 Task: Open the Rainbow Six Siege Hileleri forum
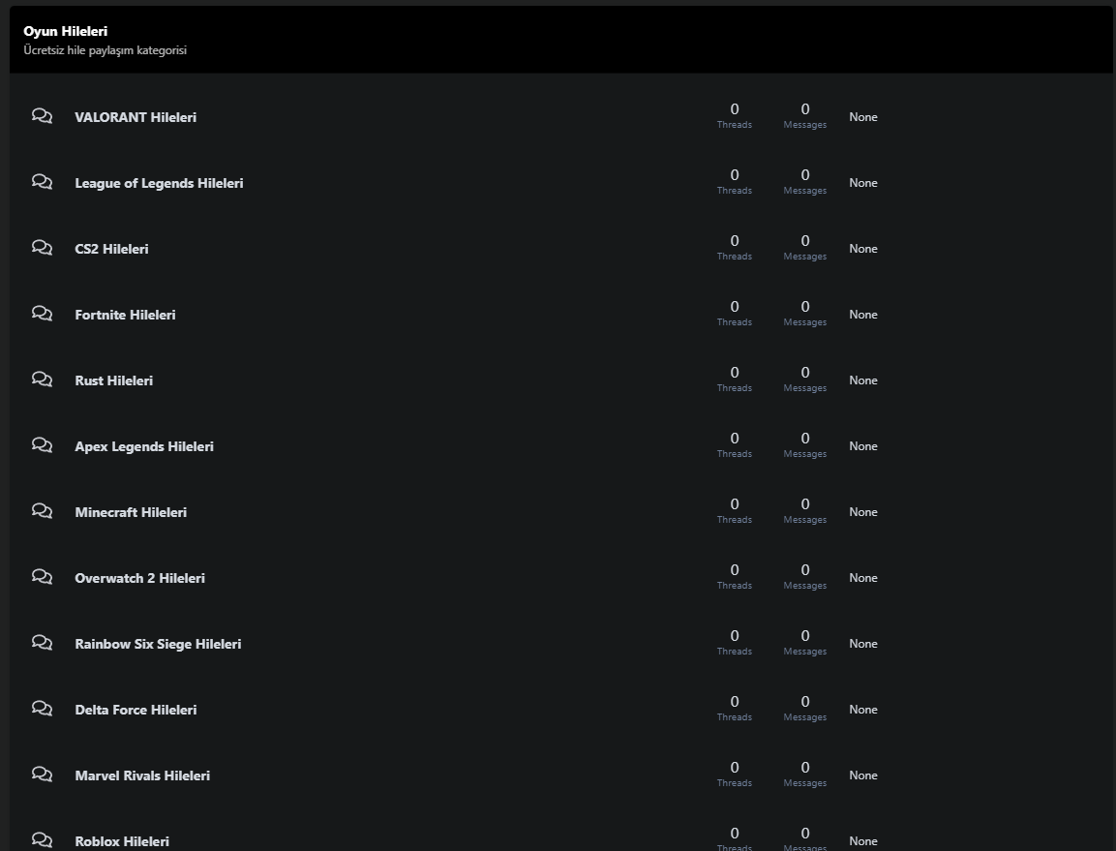(x=158, y=645)
